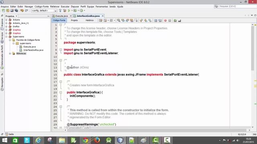
Task: Click the Stop Macro Recording icon
Action: pos(169,20)
